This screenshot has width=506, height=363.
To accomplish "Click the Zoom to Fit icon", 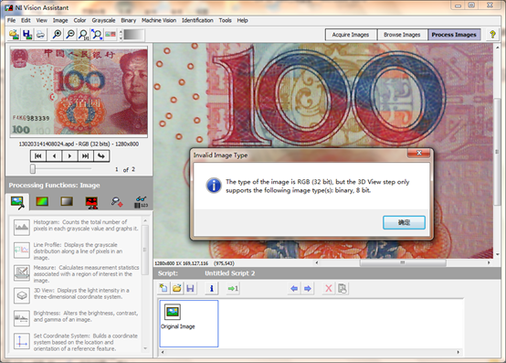I will (97, 34).
